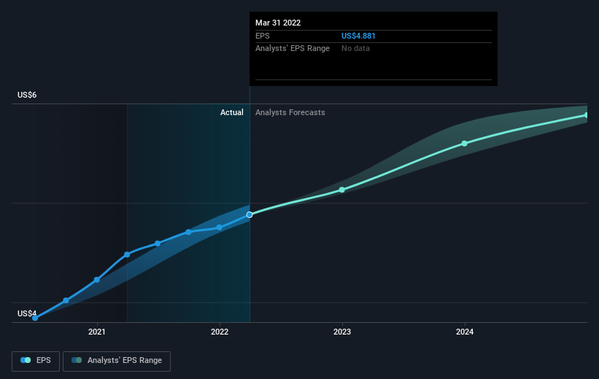Click the 'Mar 31 2022' tooltip date
This screenshot has height=379, width=599.
tap(278, 23)
